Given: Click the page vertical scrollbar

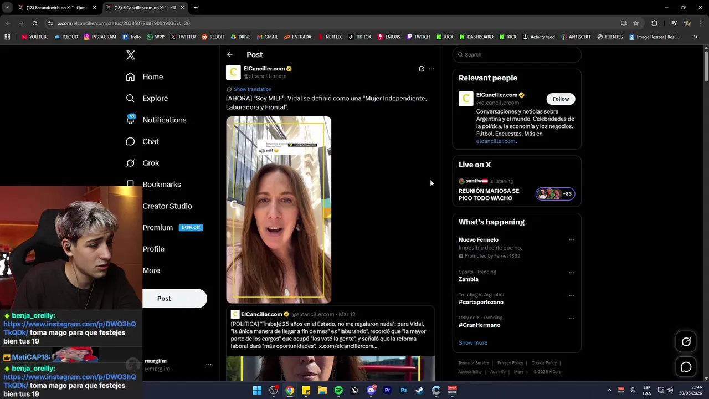Looking at the screenshot, I should [x=706, y=66].
